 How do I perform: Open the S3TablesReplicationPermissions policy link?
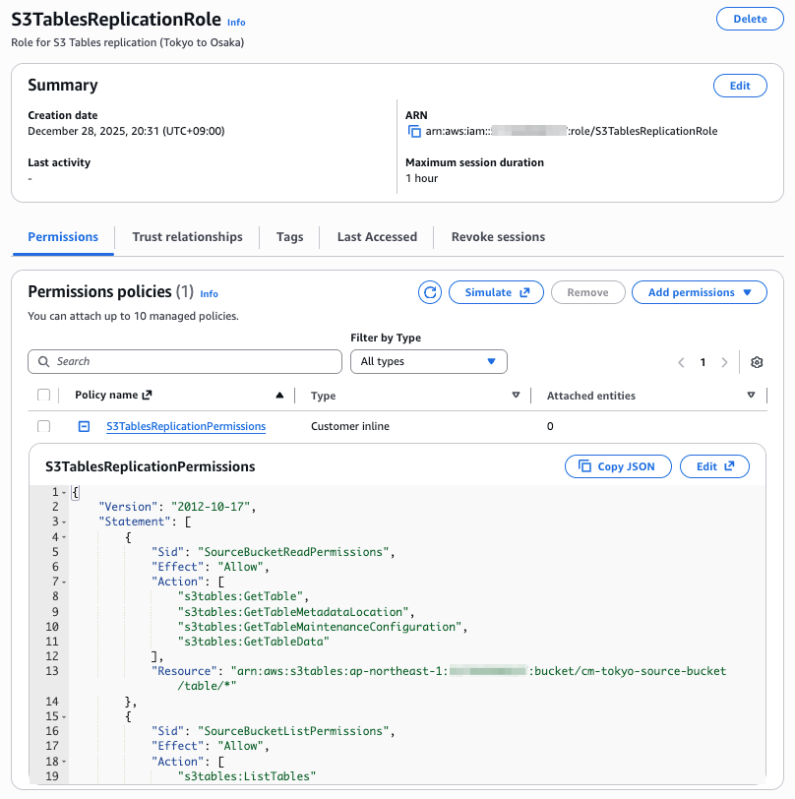point(186,427)
